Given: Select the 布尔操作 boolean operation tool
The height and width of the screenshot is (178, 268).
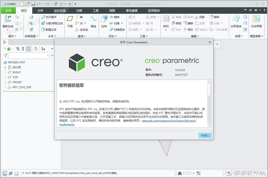Looking at the screenshot, I should point(49,17).
